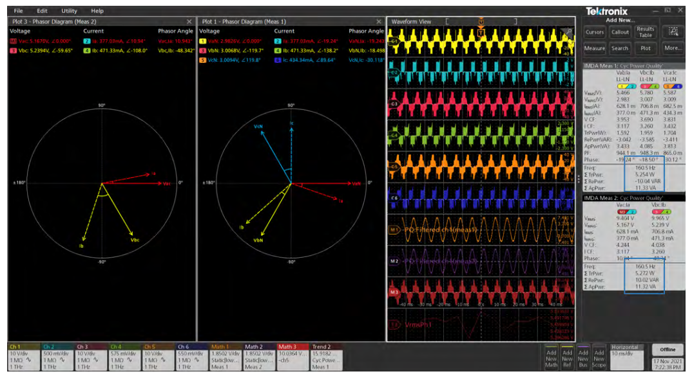The height and width of the screenshot is (376, 692).
Task: Select the C1 waveform handle badge
Action: tap(393, 41)
